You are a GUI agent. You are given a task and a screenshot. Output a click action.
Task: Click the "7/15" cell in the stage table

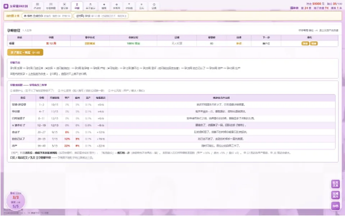(55, 139)
